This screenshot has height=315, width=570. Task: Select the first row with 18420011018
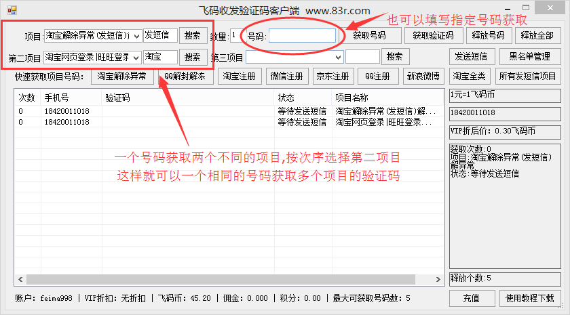tap(66, 110)
